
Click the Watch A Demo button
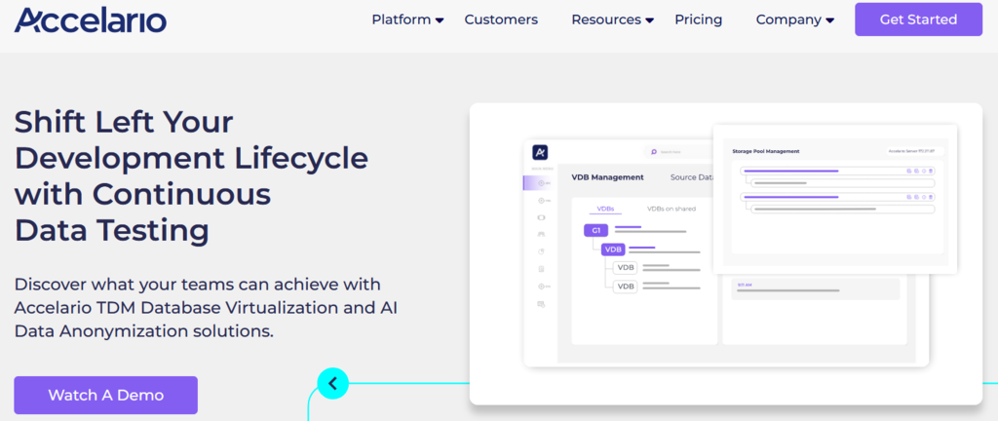(105, 395)
